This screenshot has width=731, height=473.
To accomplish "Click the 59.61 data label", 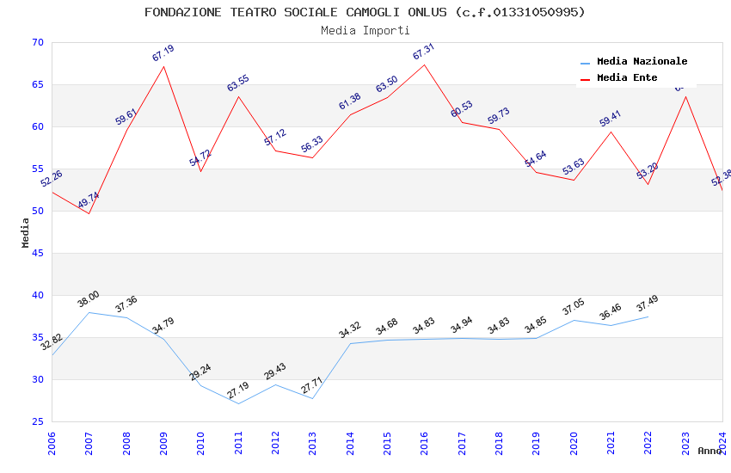I will pos(126,116).
